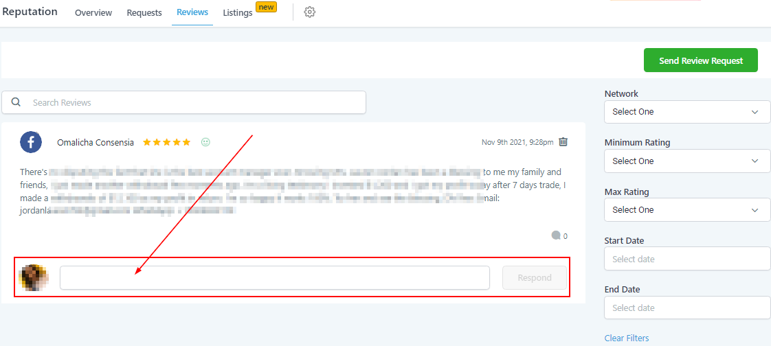Select the Reviews tab
The image size is (771, 346).
coord(192,13)
